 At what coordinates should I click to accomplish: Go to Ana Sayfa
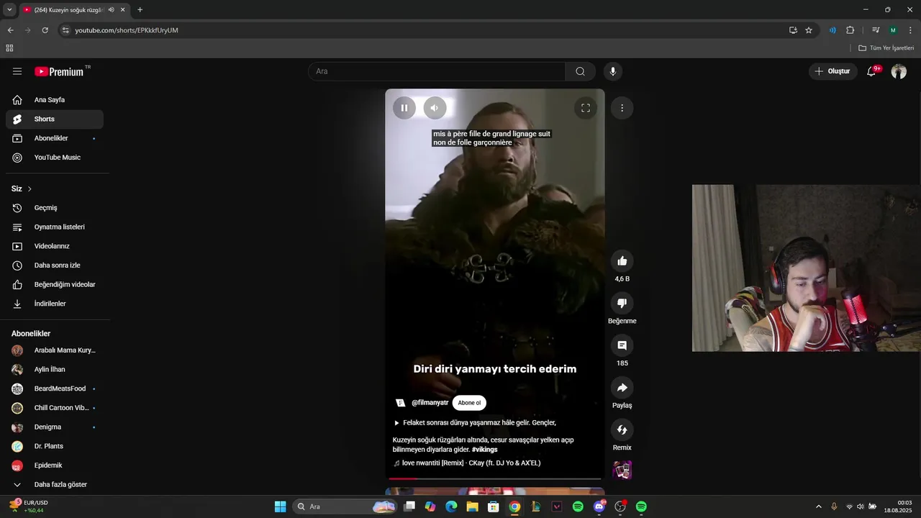point(55,100)
